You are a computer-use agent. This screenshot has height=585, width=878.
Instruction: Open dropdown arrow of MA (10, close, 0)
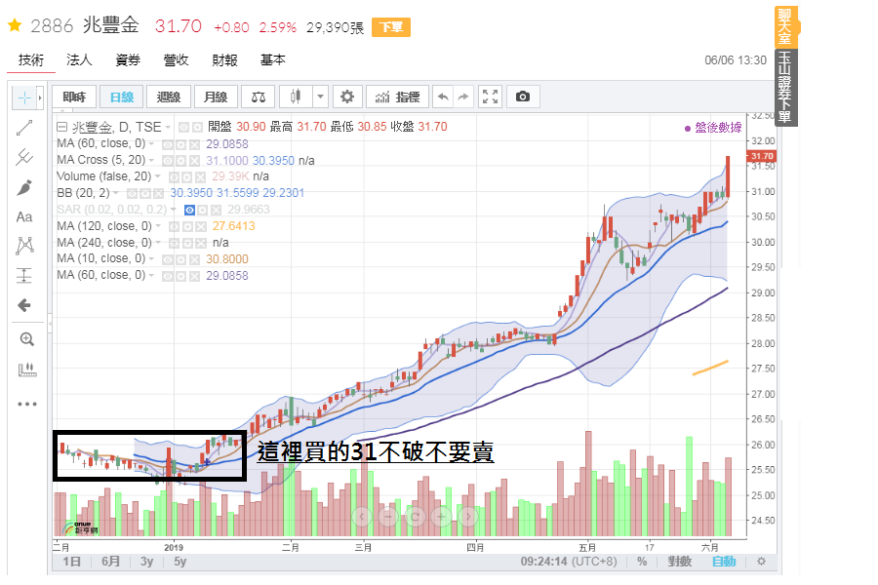pos(151,258)
